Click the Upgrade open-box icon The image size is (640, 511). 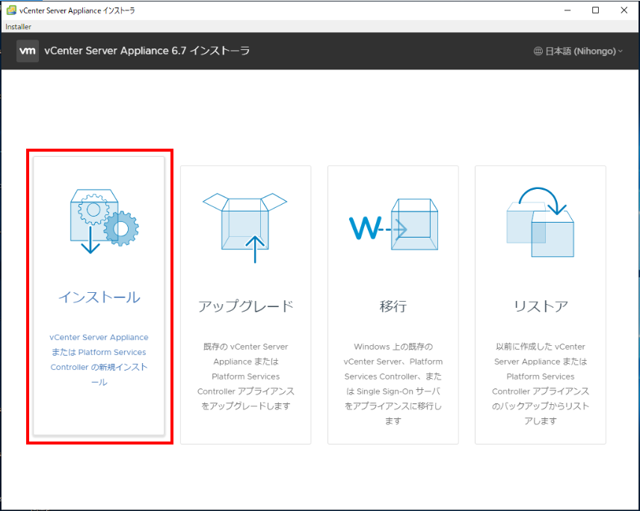(245, 228)
